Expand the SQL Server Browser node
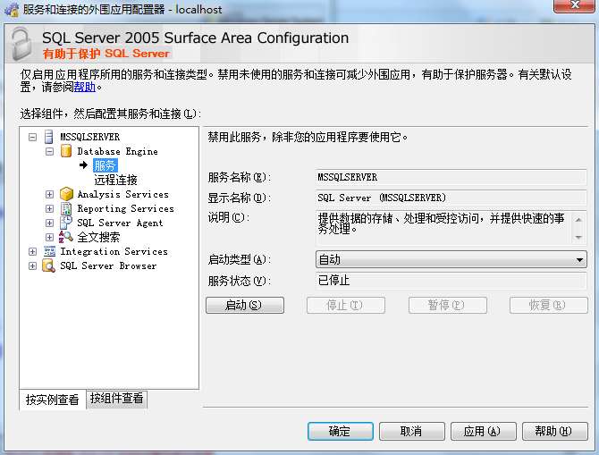The image size is (599, 455). pos(33,265)
